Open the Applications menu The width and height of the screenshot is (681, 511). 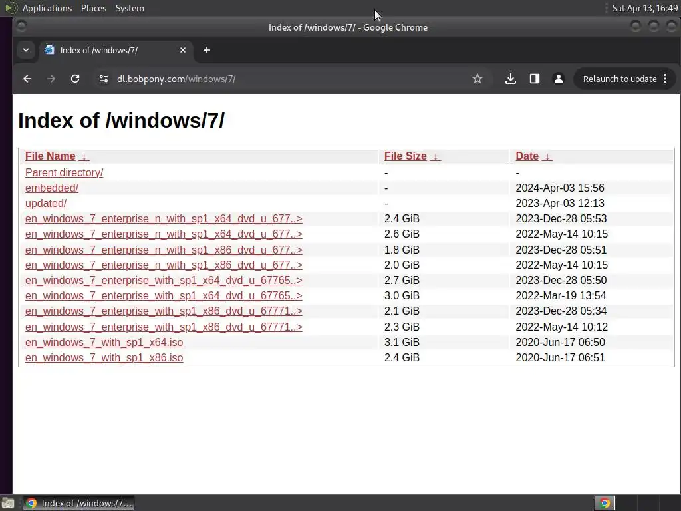pos(47,8)
